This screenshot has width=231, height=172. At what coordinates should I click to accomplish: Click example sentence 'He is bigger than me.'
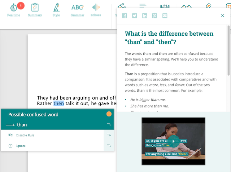point(148,100)
